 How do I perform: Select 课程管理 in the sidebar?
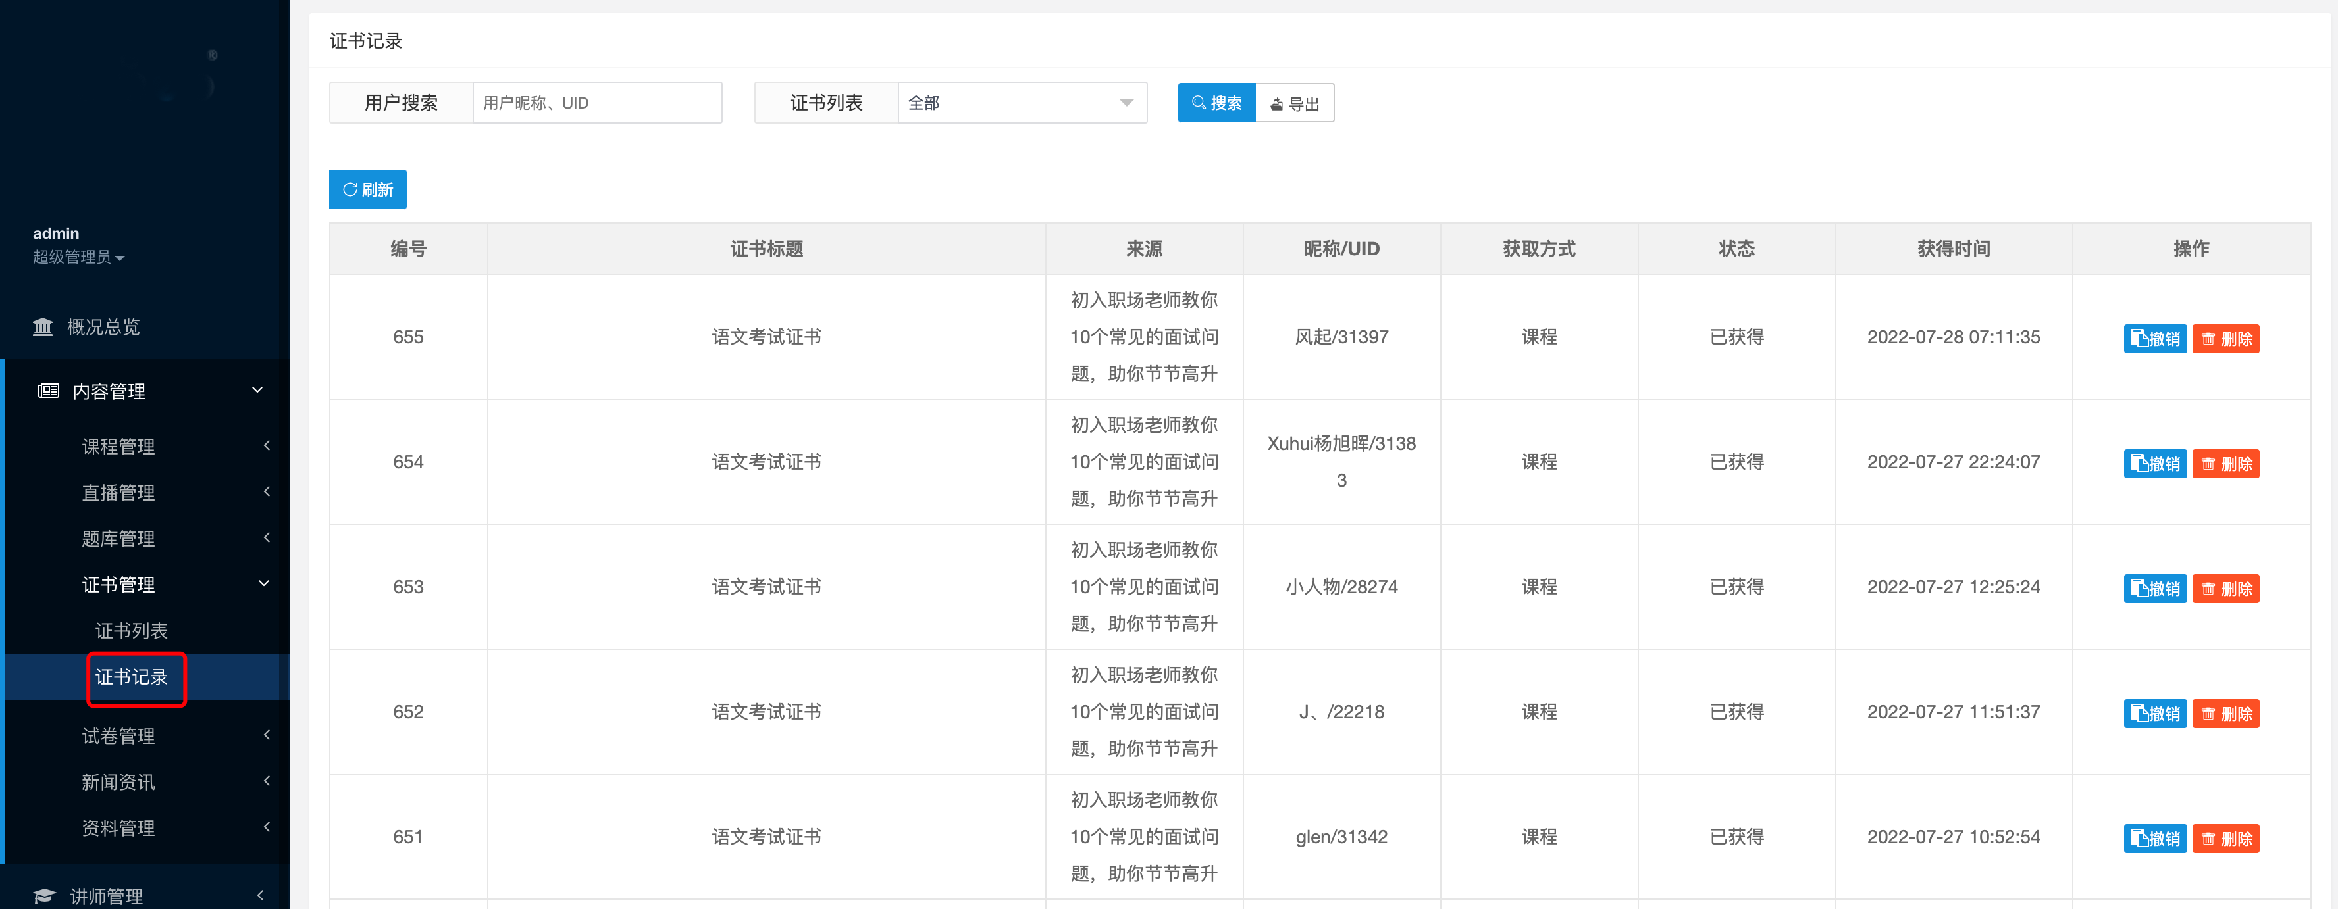coord(118,447)
